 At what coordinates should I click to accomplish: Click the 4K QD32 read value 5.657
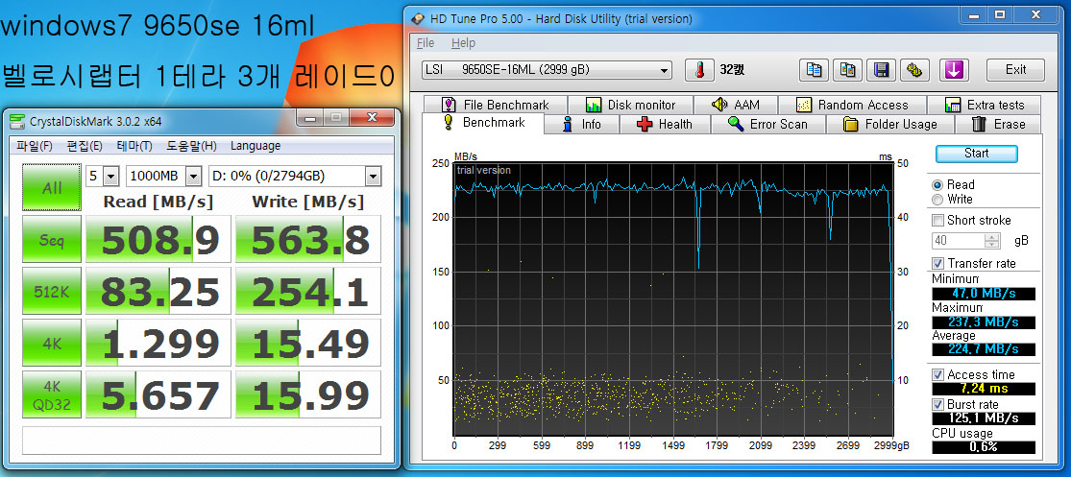click(x=158, y=395)
